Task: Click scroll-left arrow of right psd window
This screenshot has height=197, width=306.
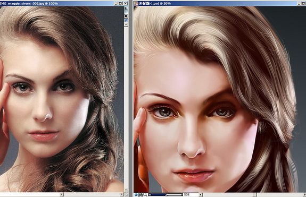Action: coord(201,194)
